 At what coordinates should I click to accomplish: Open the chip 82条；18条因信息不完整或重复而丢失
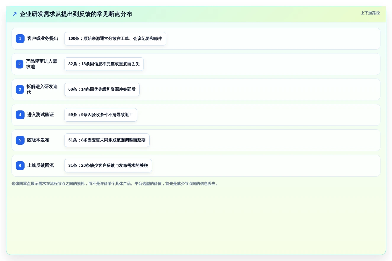pos(104,64)
